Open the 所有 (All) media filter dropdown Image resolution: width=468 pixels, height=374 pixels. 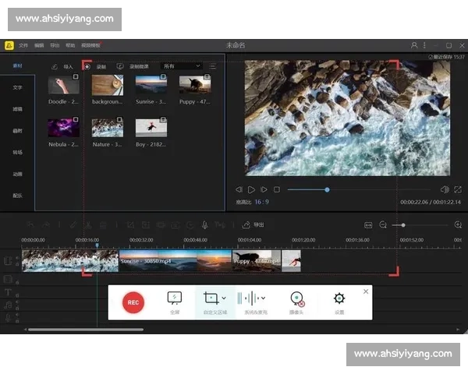pyautogui.click(x=181, y=66)
